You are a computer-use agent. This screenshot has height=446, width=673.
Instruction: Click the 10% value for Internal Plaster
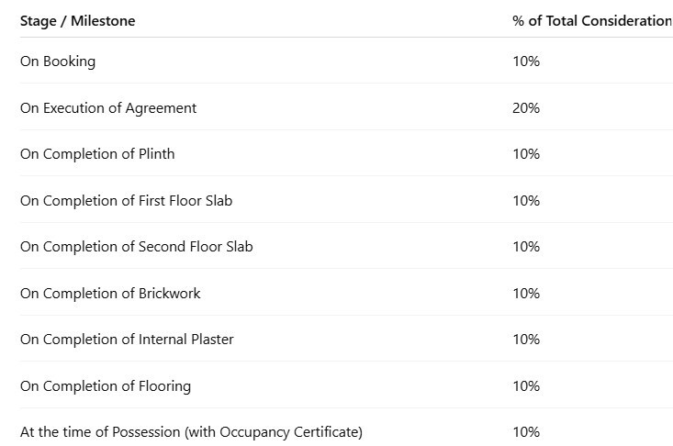526,340
